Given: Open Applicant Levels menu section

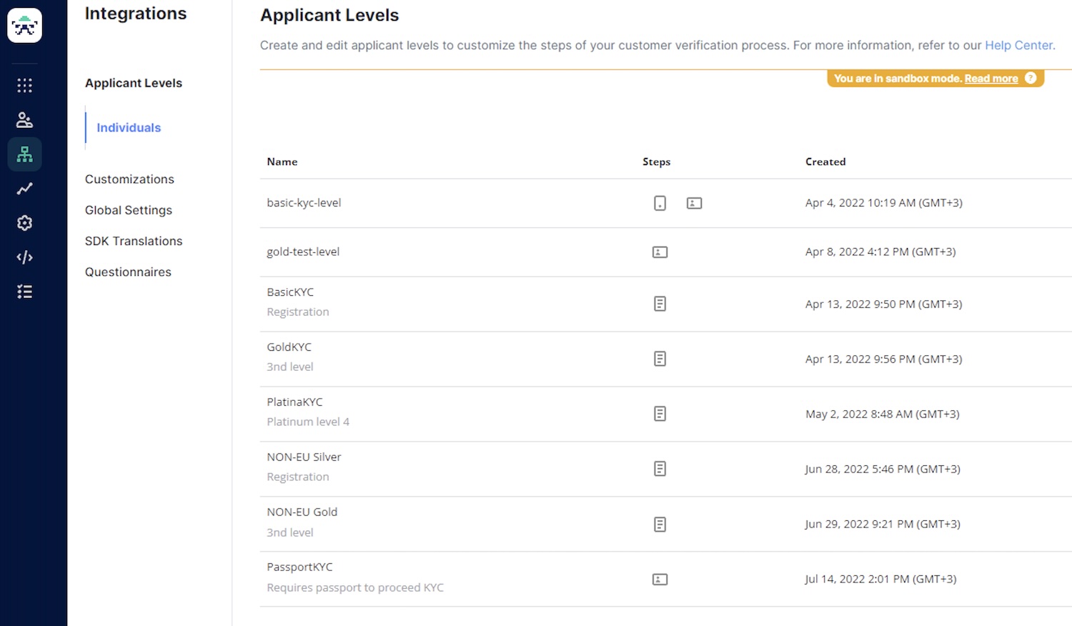Looking at the screenshot, I should point(134,83).
